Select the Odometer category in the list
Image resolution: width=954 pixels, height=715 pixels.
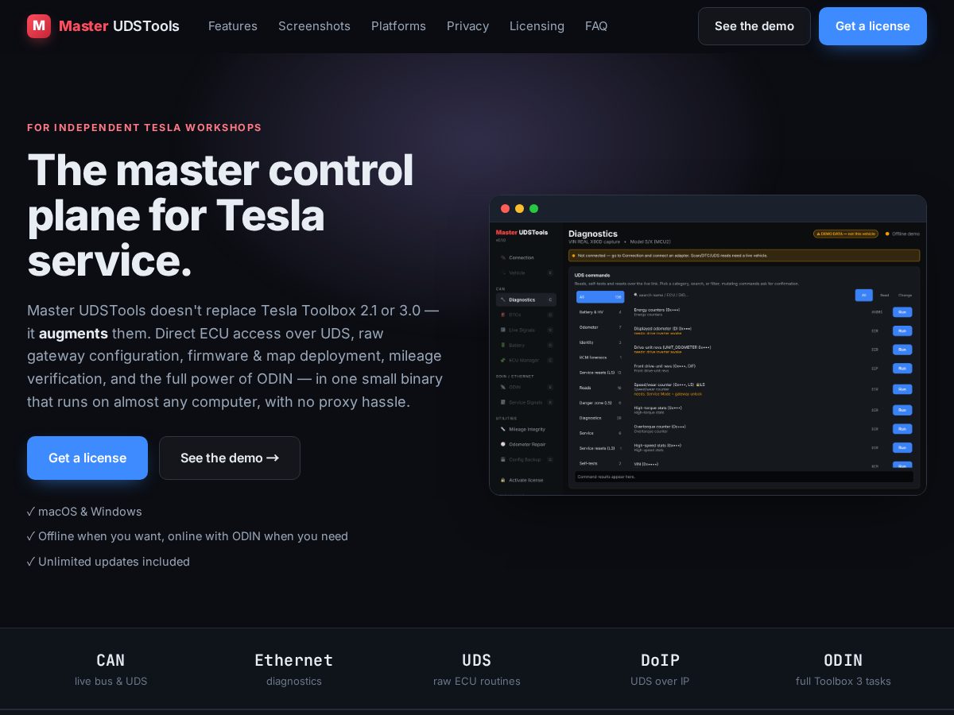click(600, 327)
